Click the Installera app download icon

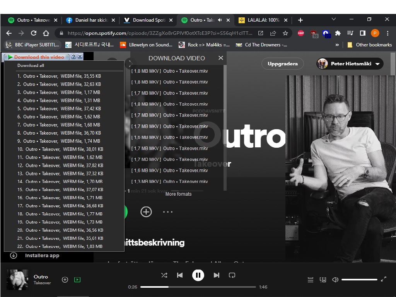[14, 255]
